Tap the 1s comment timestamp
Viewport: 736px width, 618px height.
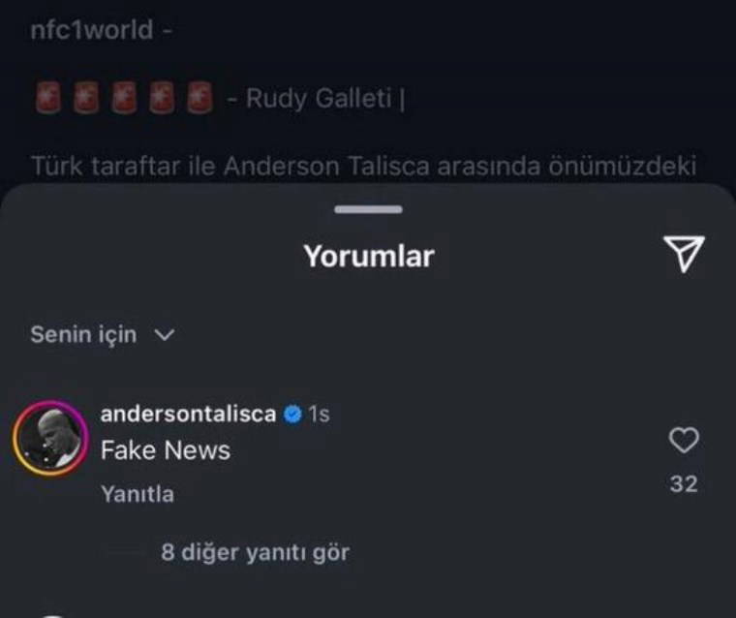point(319,415)
